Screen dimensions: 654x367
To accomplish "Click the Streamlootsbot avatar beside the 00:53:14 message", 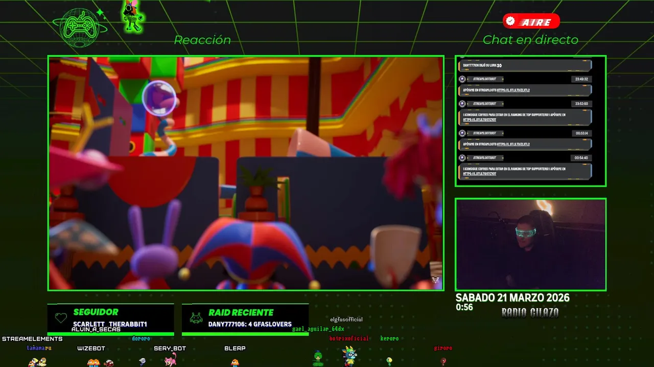I will pyautogui.click(x=462, y=133).
